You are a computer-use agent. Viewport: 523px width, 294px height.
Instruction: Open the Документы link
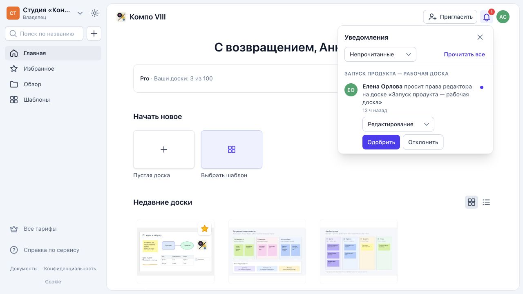(x=24, y=269)
